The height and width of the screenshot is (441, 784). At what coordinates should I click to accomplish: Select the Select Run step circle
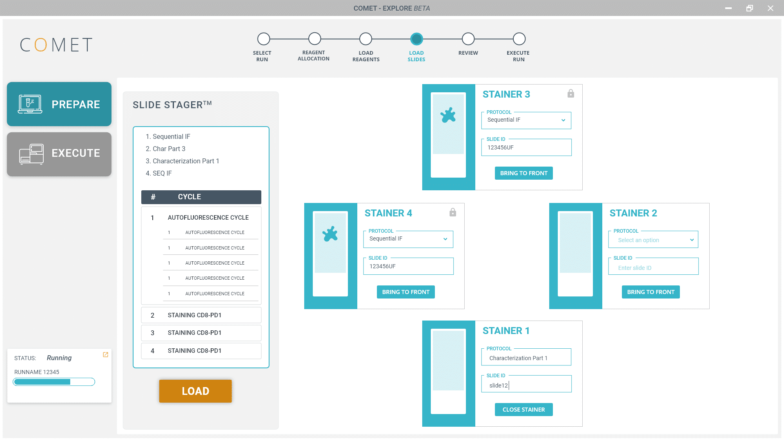pyautogui.click(x=263, y=39)
